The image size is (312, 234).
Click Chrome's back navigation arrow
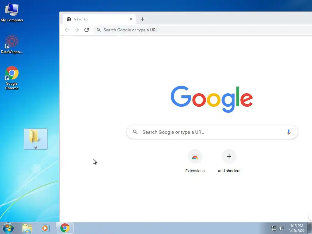pyautogui.click(x=67, y=30)
